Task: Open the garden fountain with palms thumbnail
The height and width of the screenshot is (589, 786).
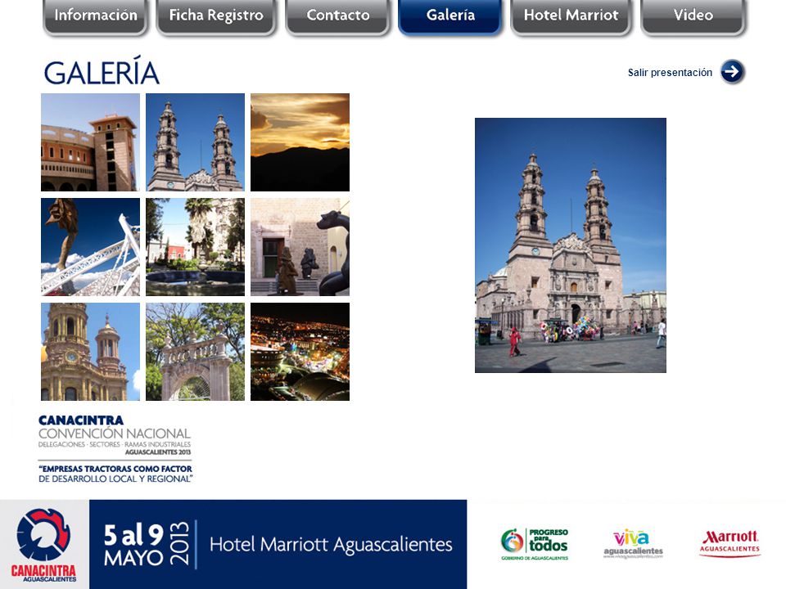Action: click(x=195, y=247)
